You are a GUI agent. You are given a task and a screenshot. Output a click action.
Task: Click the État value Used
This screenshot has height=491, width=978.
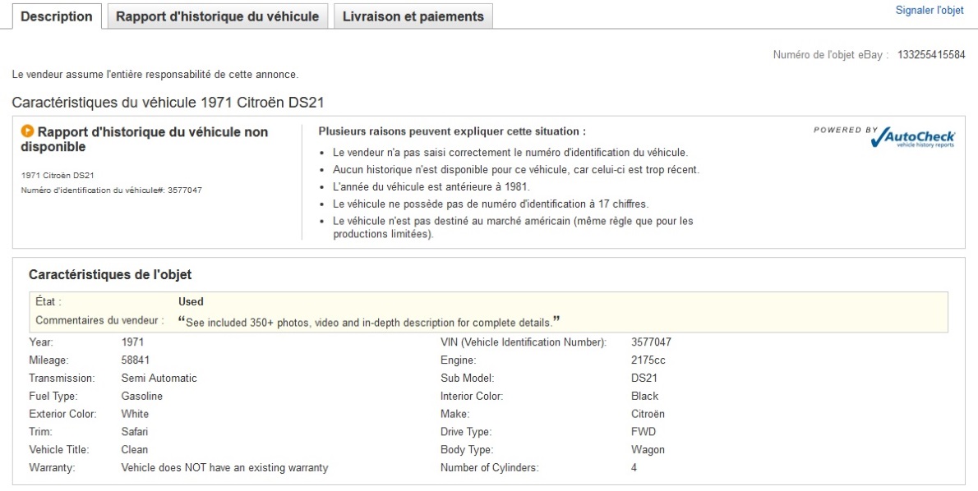point(191,301)
